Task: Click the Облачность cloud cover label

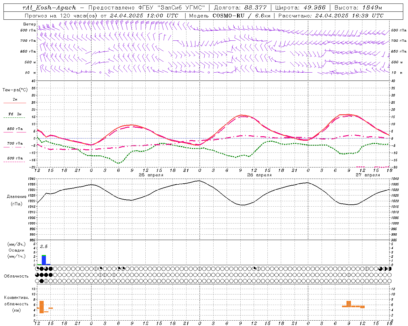Action: (16, 276)
